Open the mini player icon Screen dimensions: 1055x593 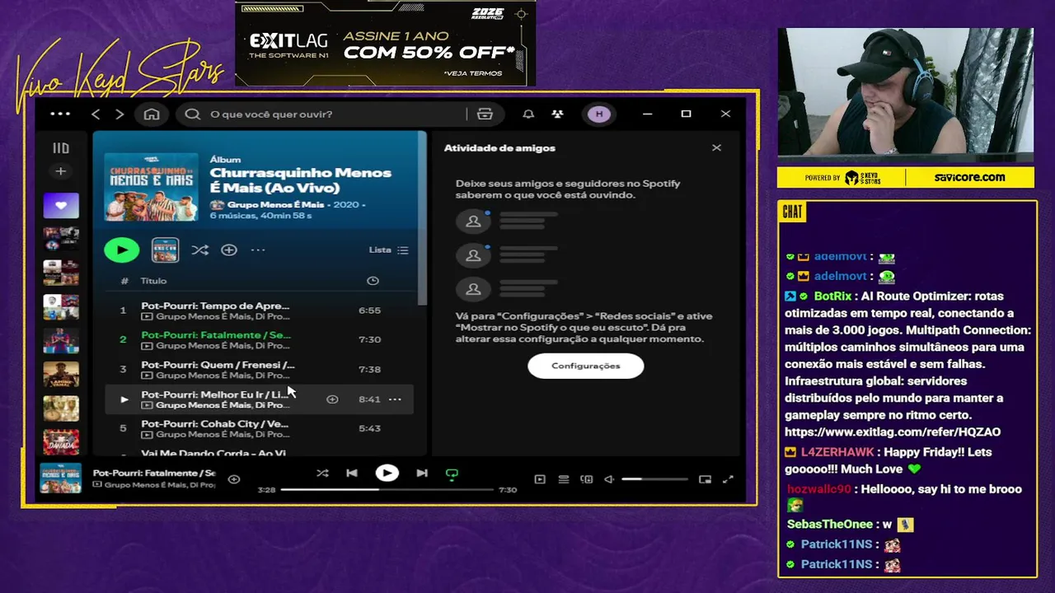pos(705,479)
